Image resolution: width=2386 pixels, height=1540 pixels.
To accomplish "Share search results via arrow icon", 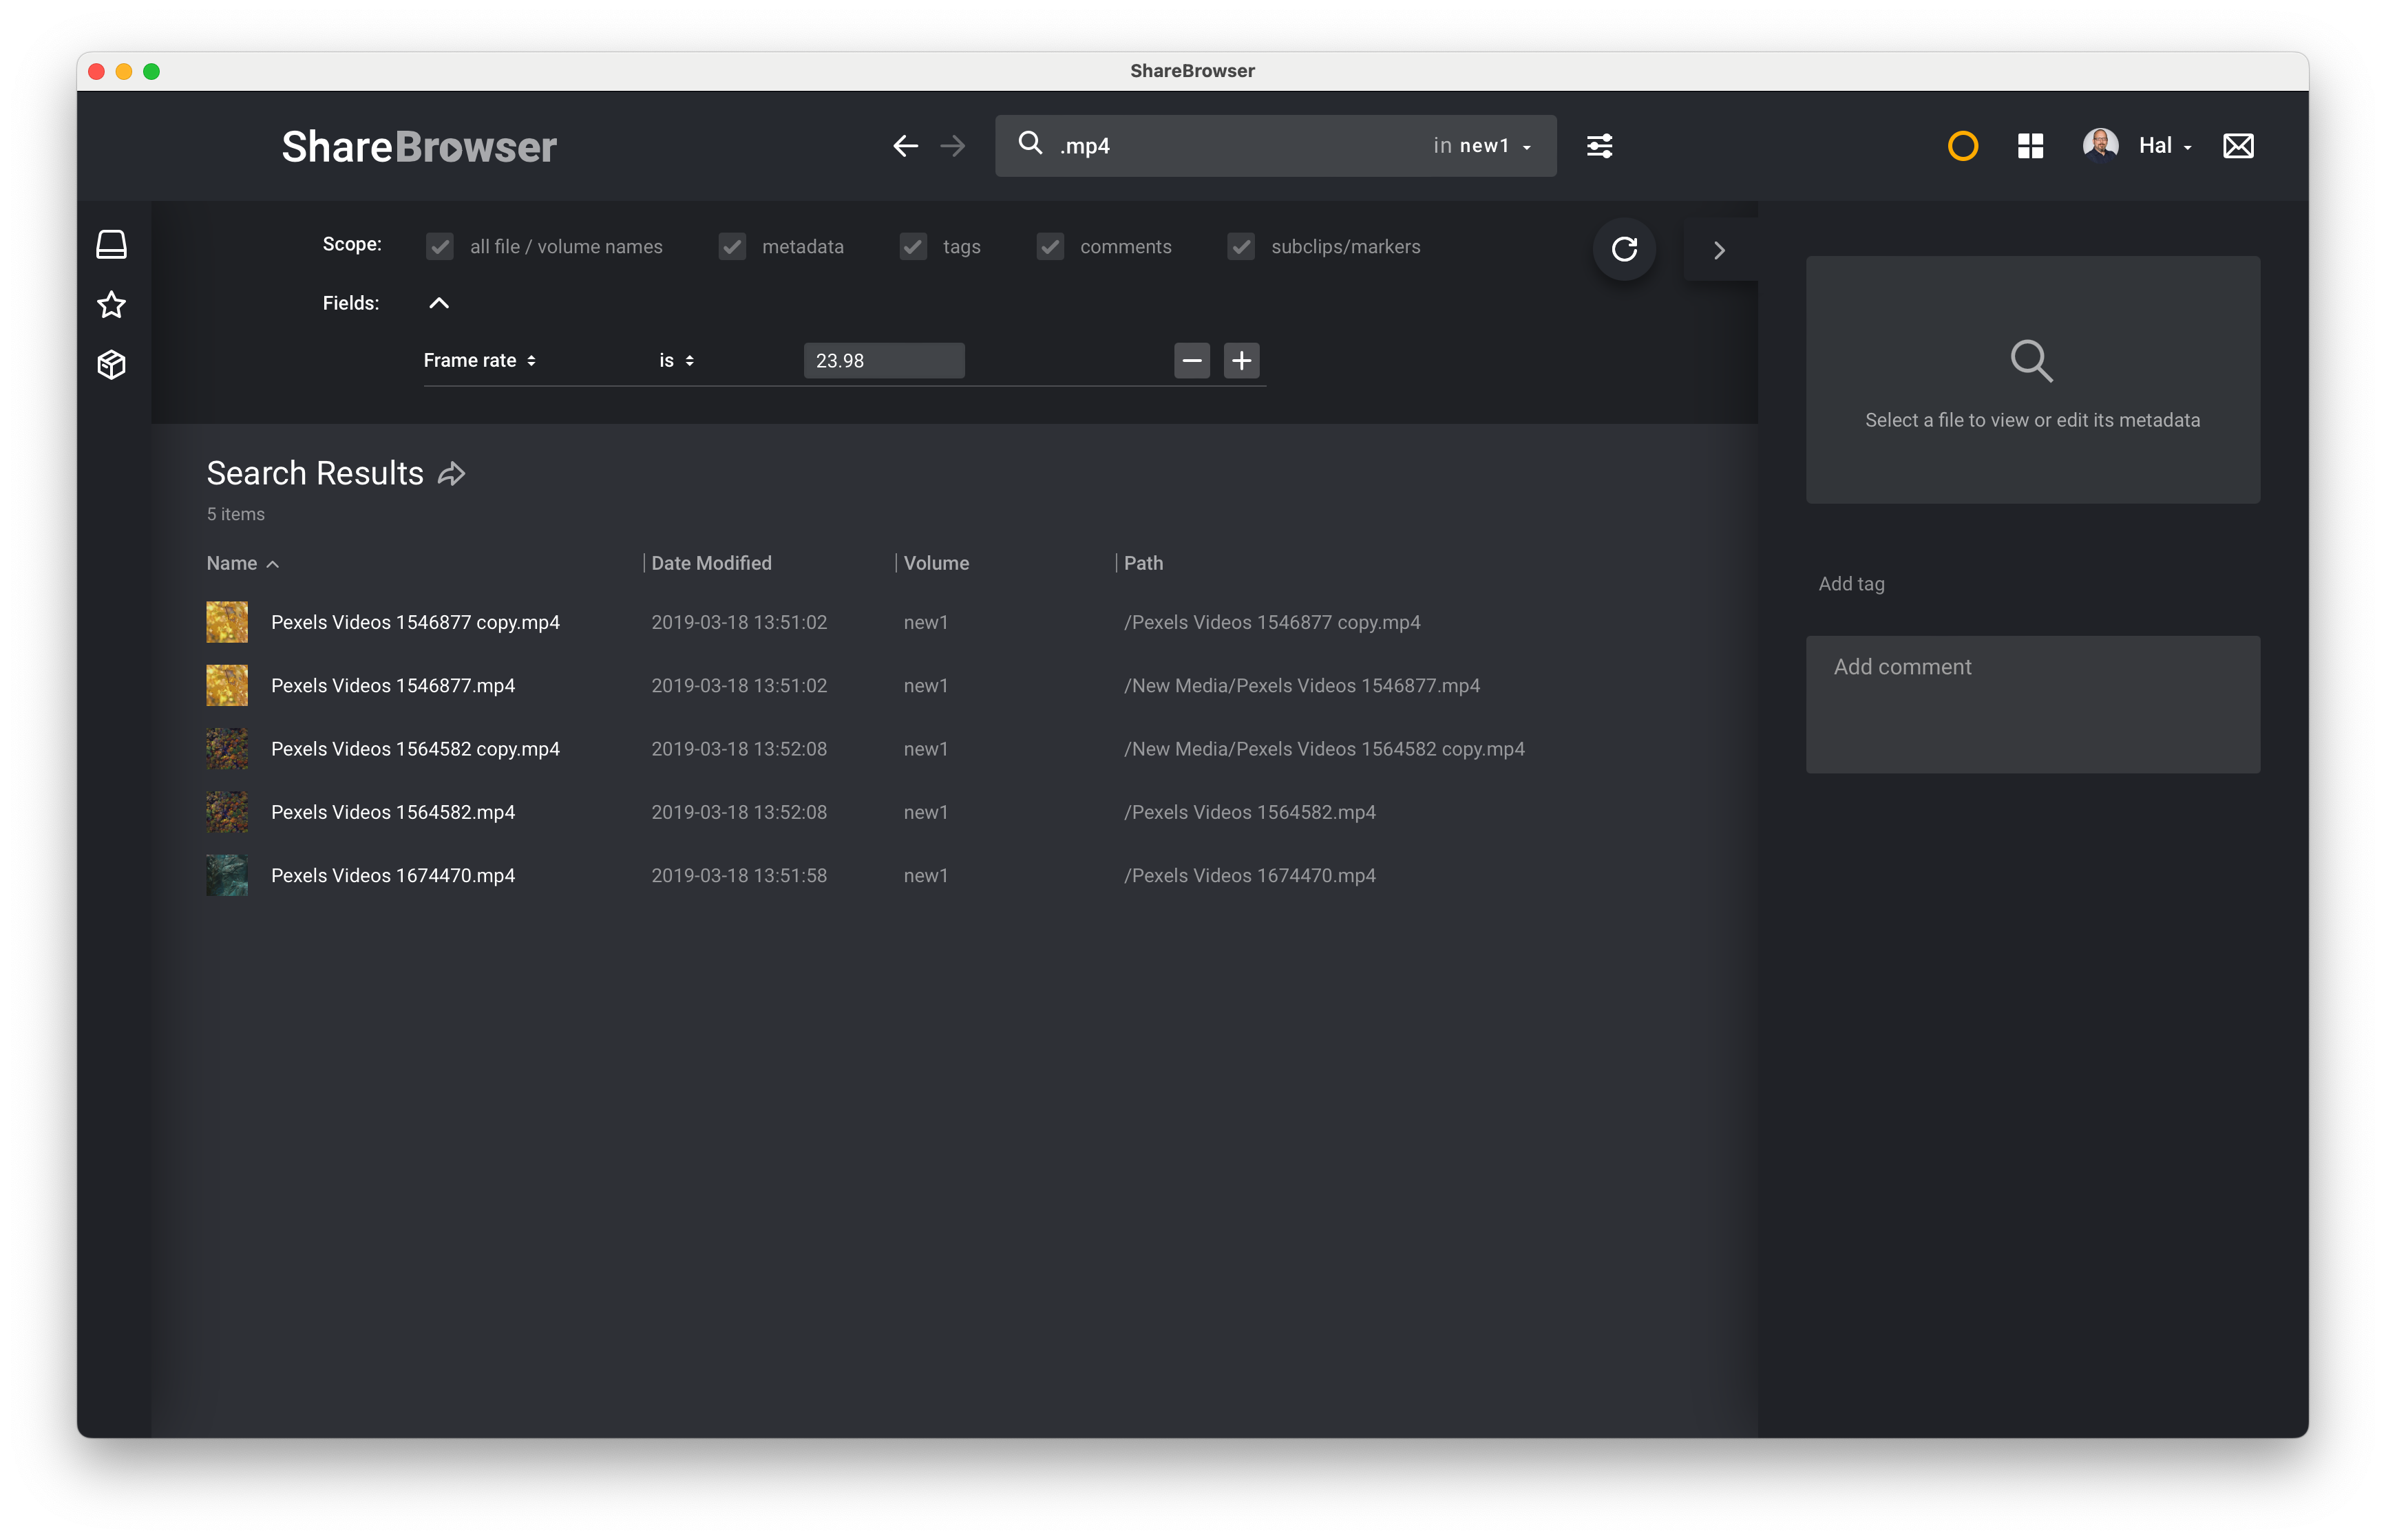I will click(452, 474).
